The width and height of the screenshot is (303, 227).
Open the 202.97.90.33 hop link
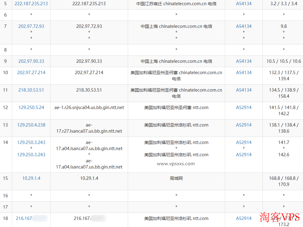[31, 61]
